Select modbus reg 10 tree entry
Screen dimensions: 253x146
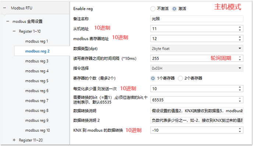(x=38, y=130)
